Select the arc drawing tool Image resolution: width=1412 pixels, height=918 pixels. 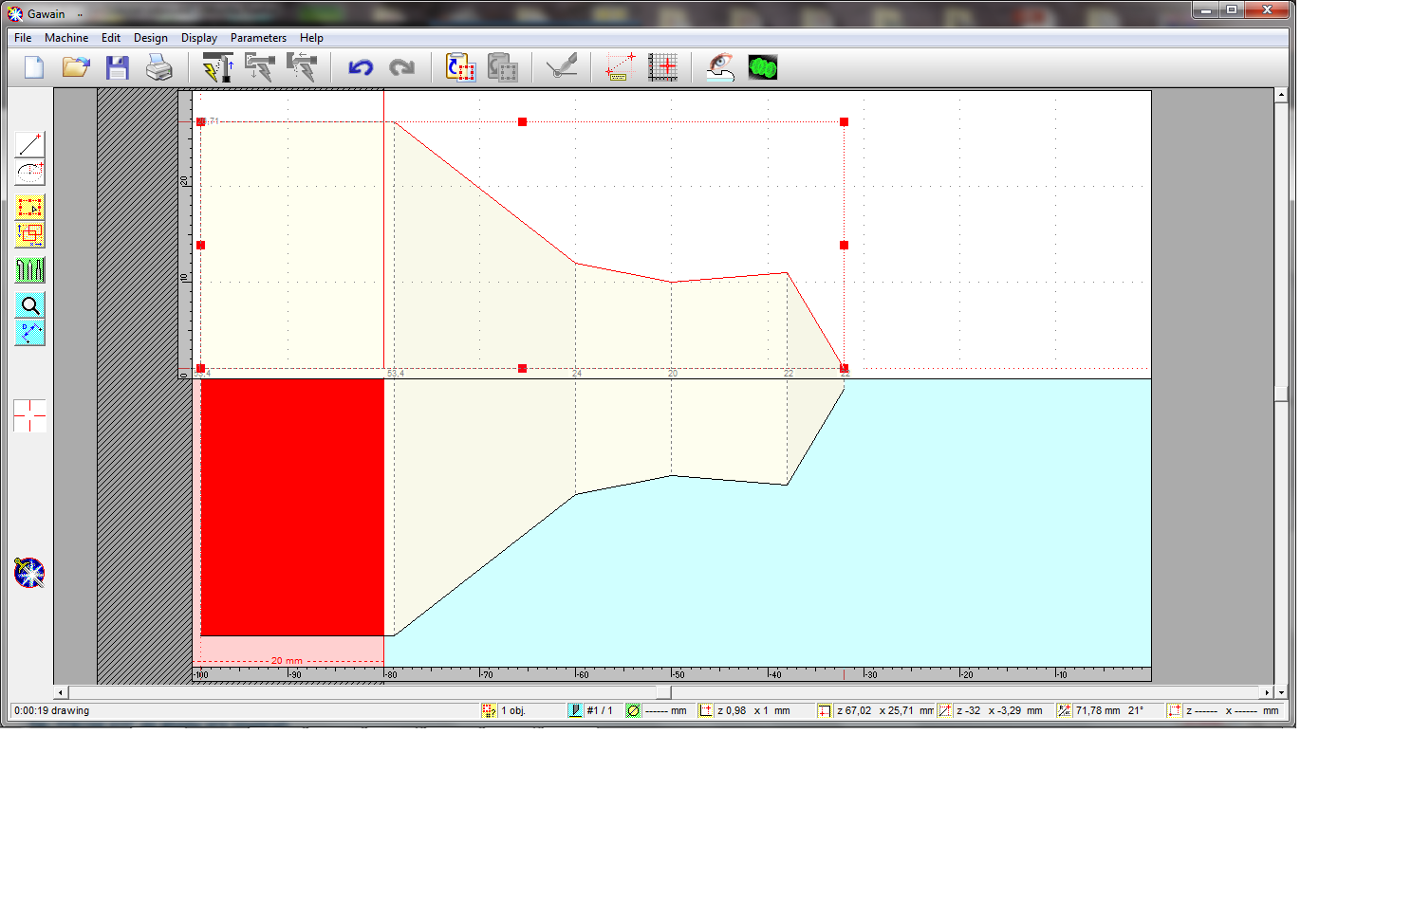[x=29, y=172]
